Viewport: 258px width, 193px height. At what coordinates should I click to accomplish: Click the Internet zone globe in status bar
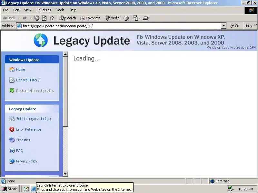[x=213, y=181]
